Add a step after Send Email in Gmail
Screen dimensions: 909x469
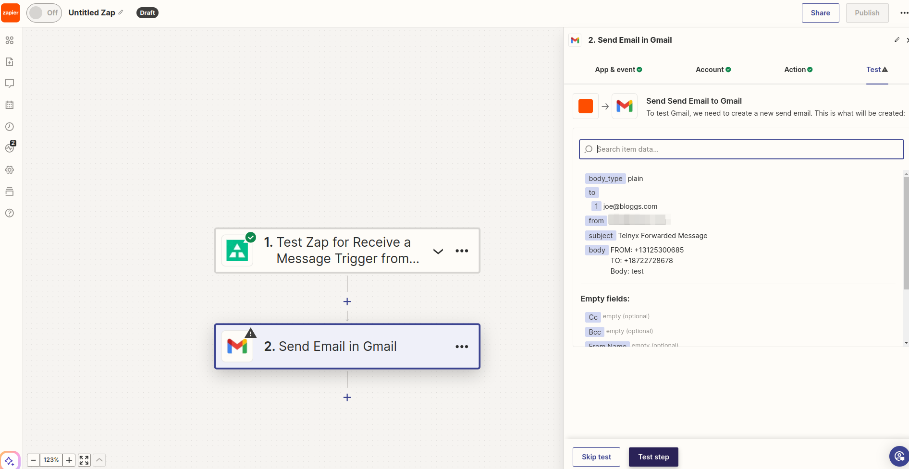pos(347,397)
